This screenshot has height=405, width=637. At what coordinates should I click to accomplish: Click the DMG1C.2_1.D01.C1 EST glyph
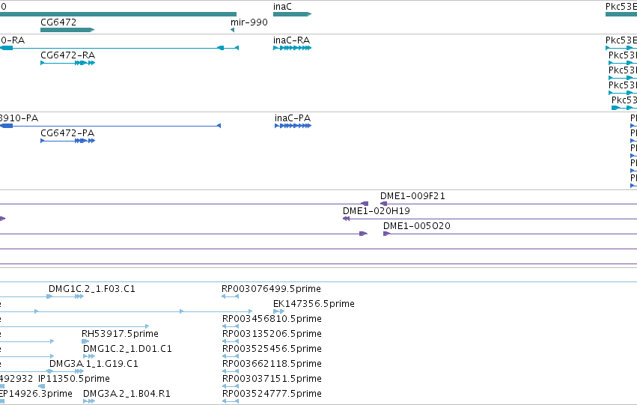(89, 356)
